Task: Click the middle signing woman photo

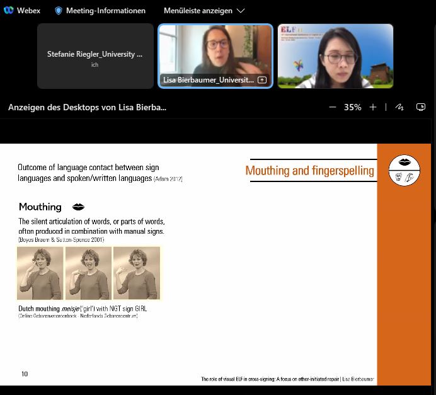Action: tap(88, 273)
